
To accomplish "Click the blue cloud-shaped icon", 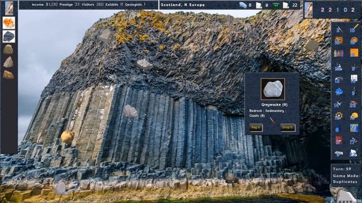I will (x=339, y=92).
